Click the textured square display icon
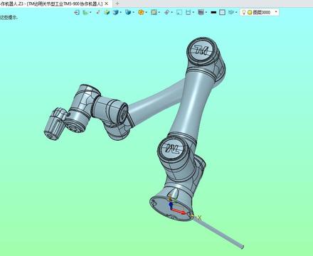The width and height of the screenshot is (313, 256). pos(154,12)
